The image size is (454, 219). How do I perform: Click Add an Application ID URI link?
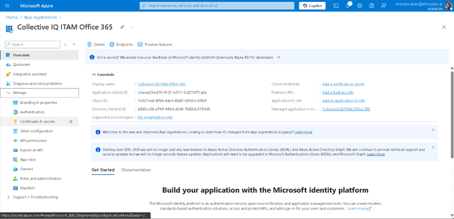(x=343, y=101)
